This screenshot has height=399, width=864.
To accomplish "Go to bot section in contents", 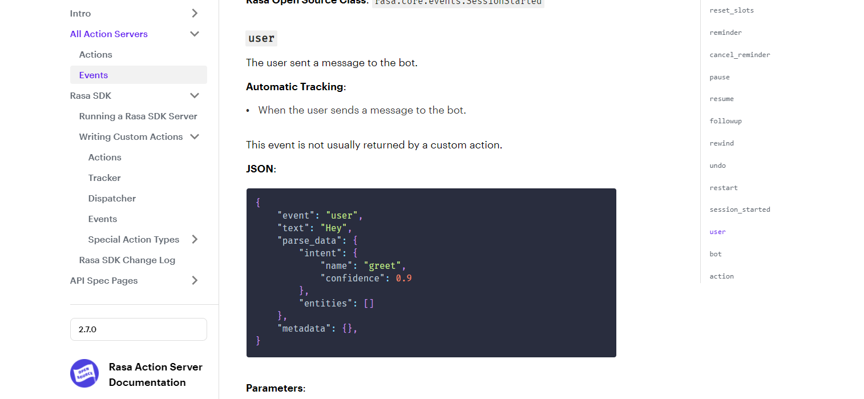I will pos(716,254).
